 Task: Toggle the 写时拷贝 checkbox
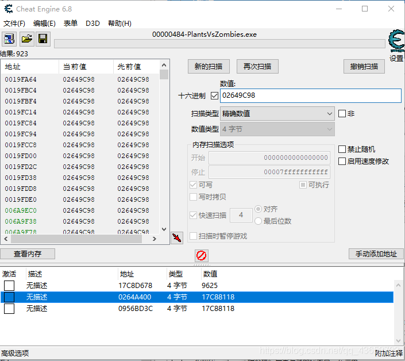click(193, 197)
